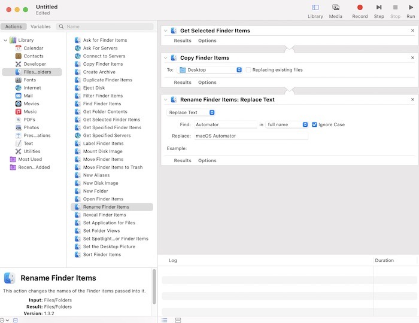Click the search magnifier icon
Image resolution: width=419 pixels, height=323 pixels.
(x=61, y=26)
